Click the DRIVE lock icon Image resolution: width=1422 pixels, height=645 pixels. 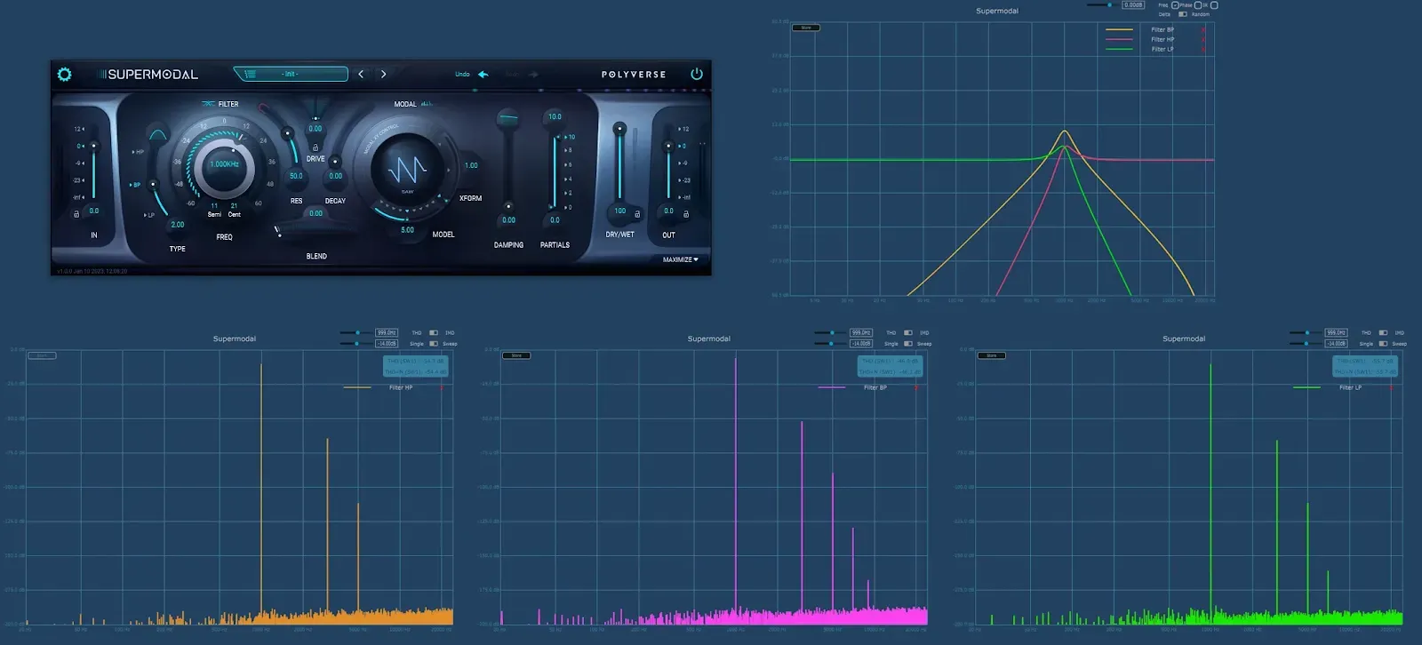[x=315, y=147]
